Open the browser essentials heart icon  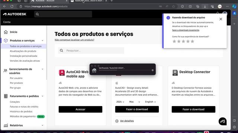point(212,7)
